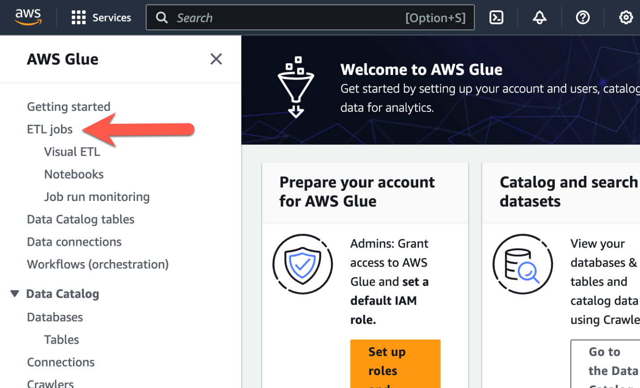Screen dimensions: 640x388
Task: Open the Services grid menu
Action: [101, 17]
